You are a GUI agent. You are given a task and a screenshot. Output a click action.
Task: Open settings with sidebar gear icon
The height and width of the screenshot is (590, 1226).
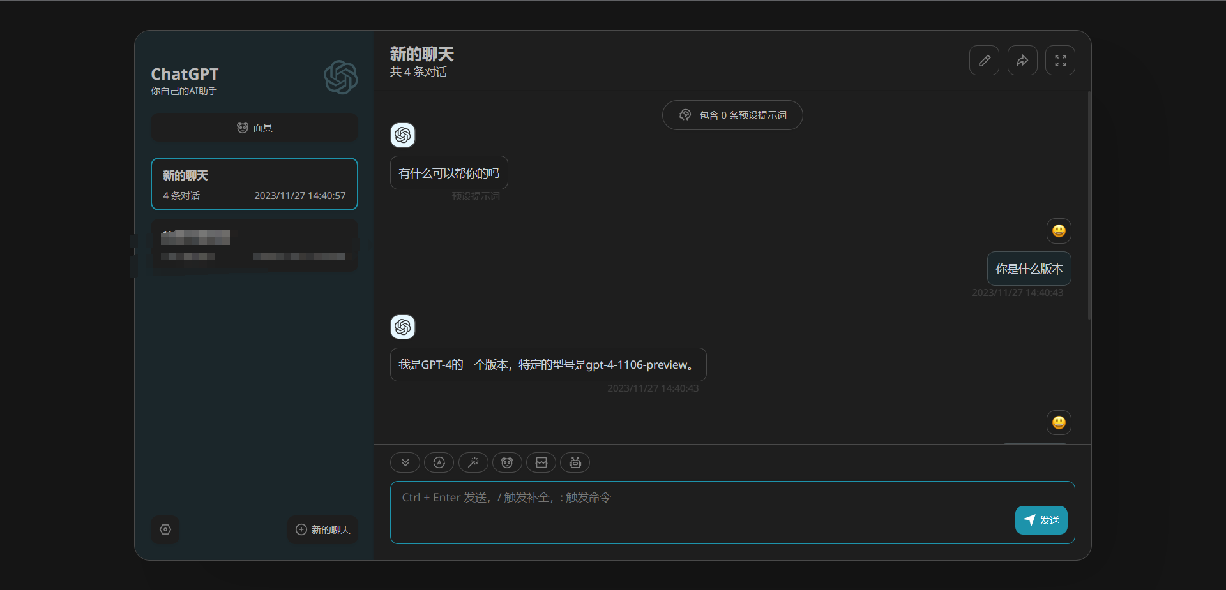[165, 529]
